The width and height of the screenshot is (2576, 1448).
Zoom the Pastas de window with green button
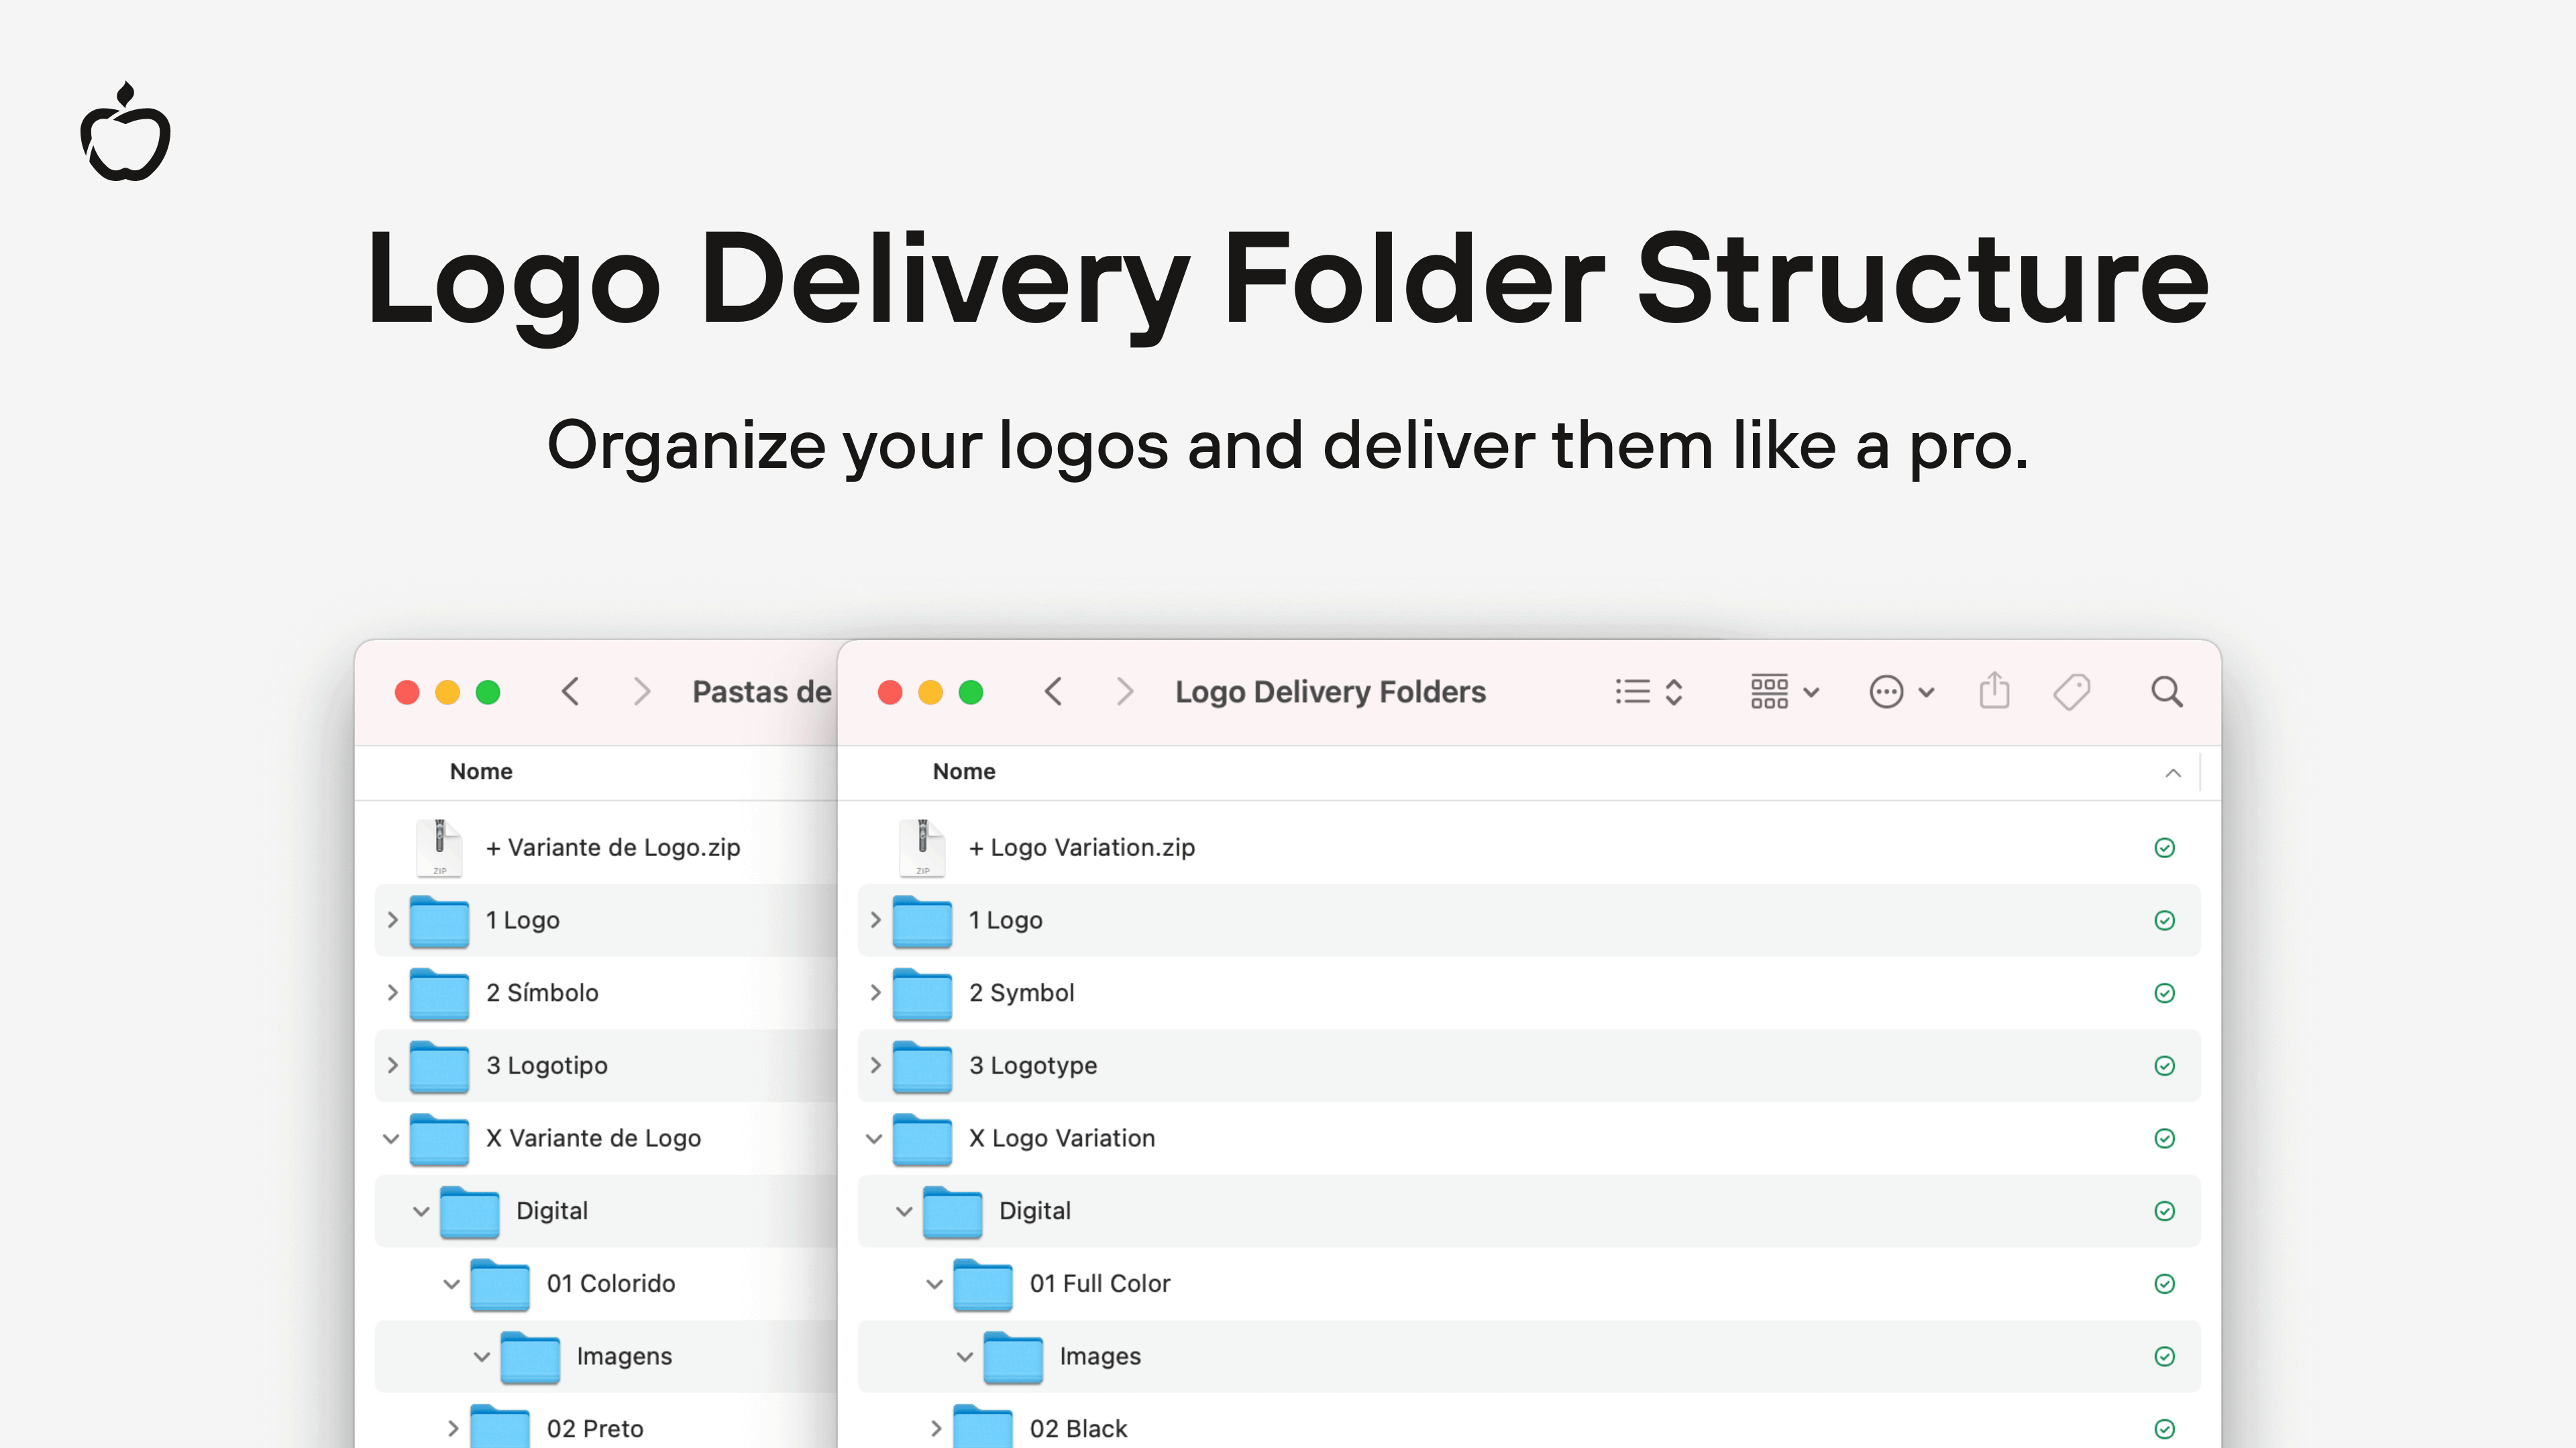tap(488, 692)
